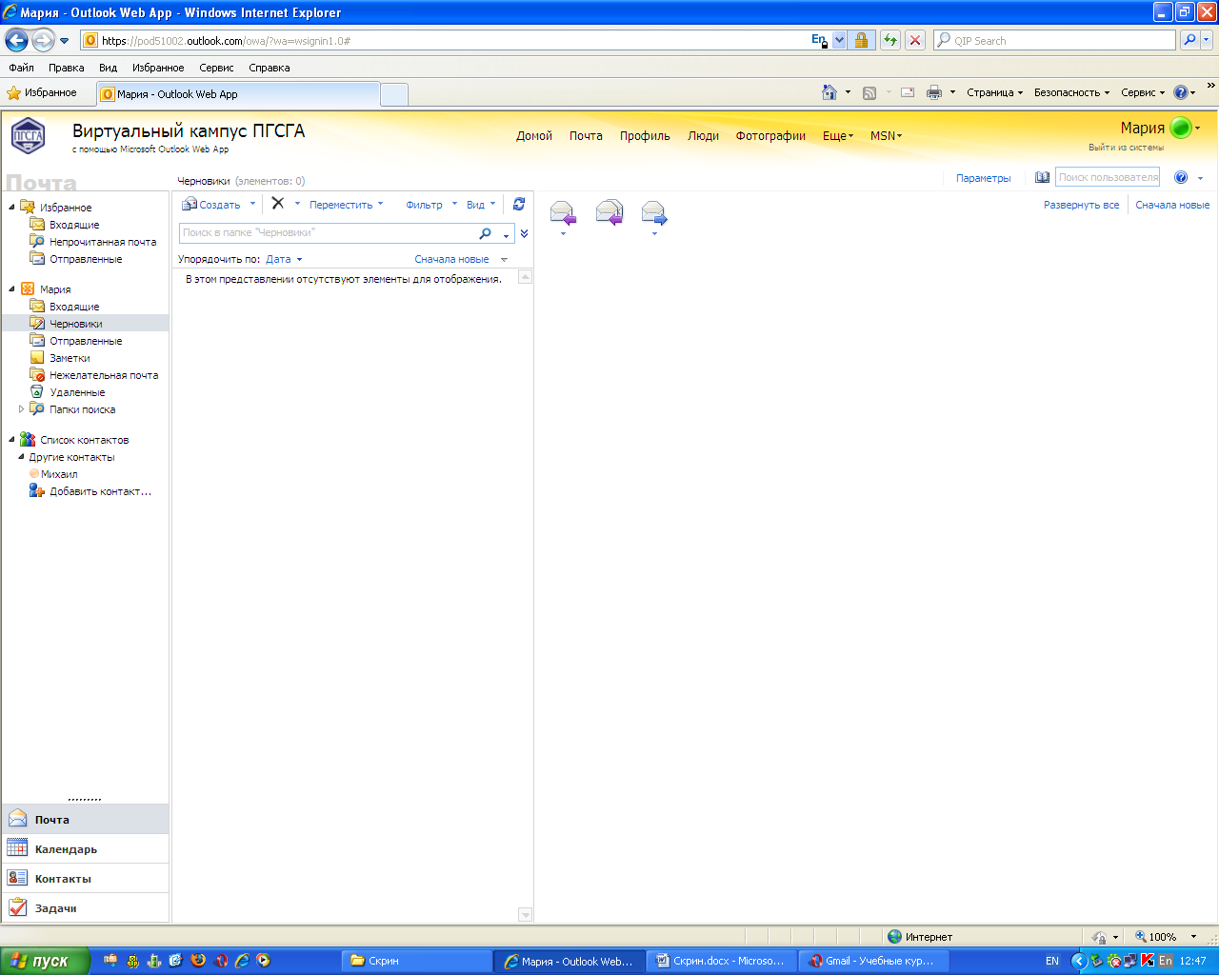Click the Mail section in navigation pane

[86, 819]
